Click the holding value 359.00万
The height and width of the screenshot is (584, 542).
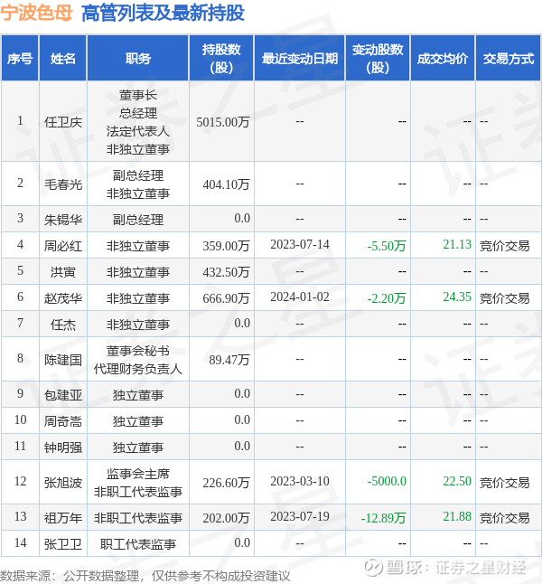pyautogui.click(x=226, y=246)
